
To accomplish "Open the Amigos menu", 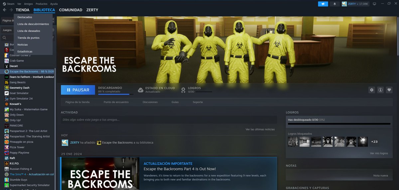I will [29, 4].
